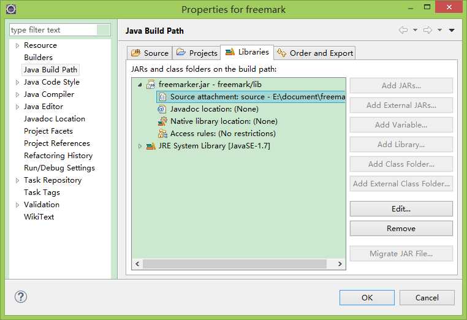The height and width of the screenshot is (320, 467).
Task: Click the Source attachment document icon
Action: 162,97
